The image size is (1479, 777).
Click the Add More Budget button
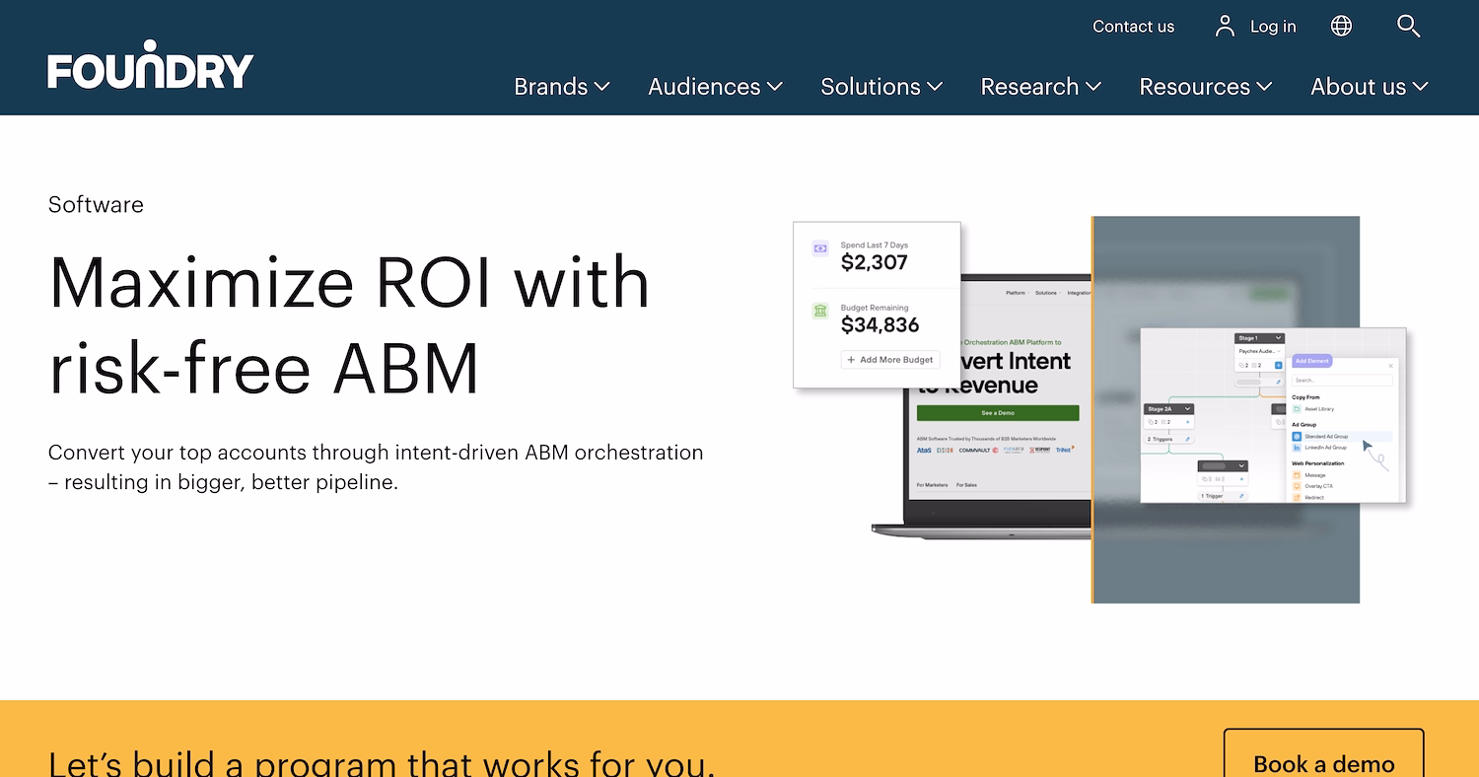click(x=890, y=359)
